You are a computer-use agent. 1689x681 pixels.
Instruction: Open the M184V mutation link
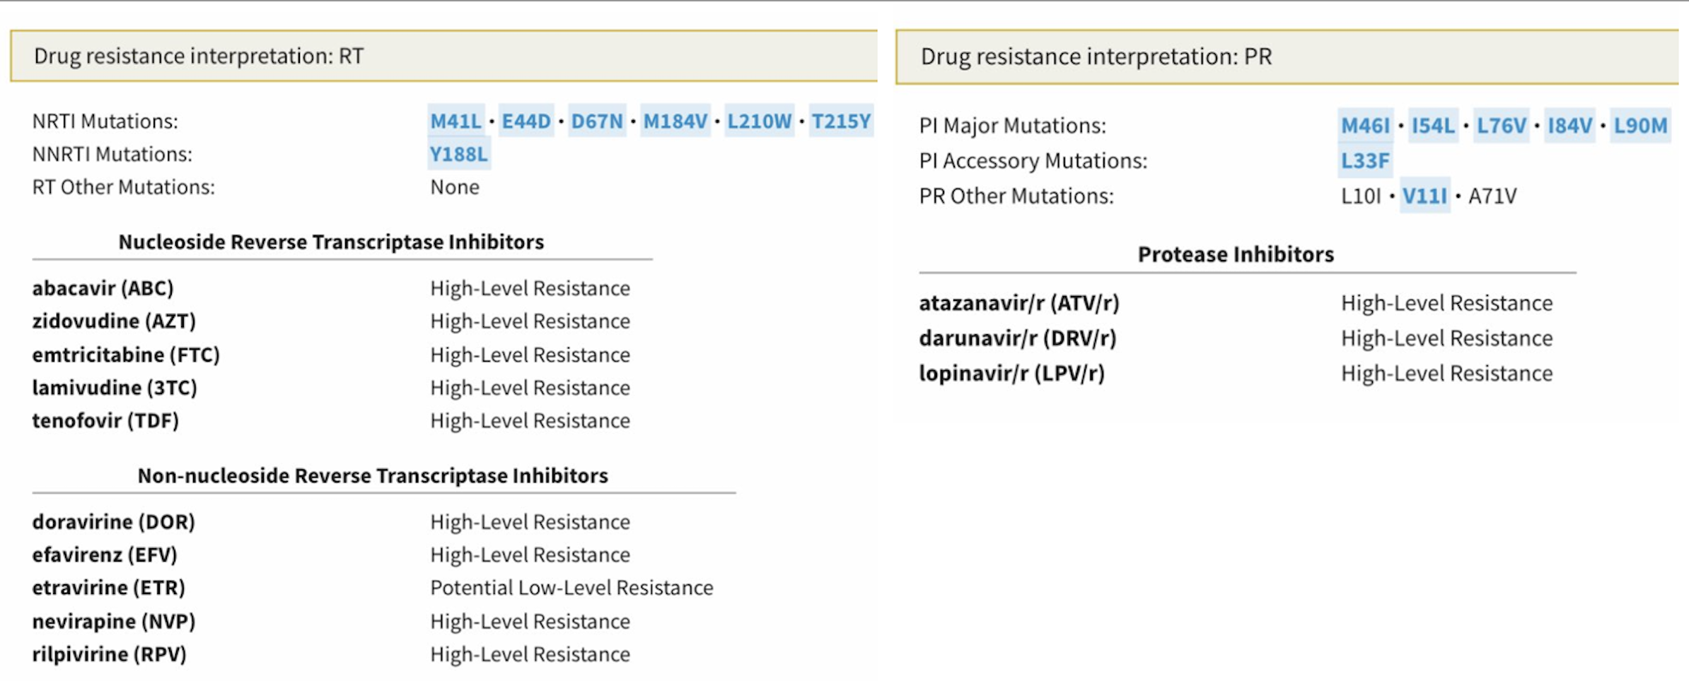[x=675, y=122]
